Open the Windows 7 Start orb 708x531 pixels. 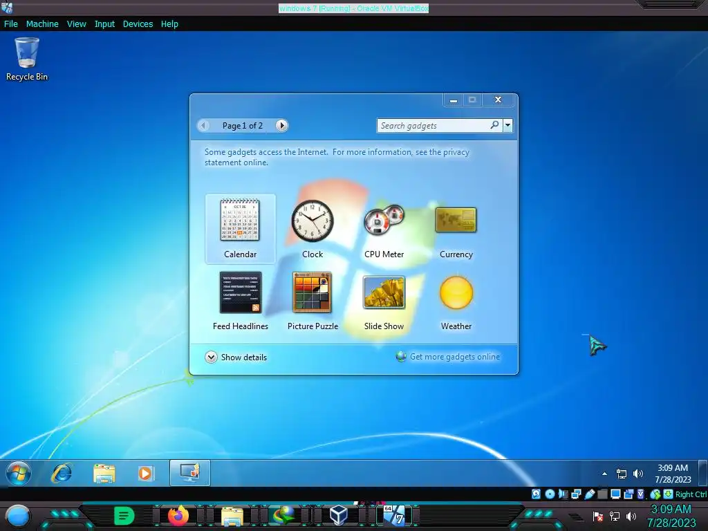(x=19, y=473)
